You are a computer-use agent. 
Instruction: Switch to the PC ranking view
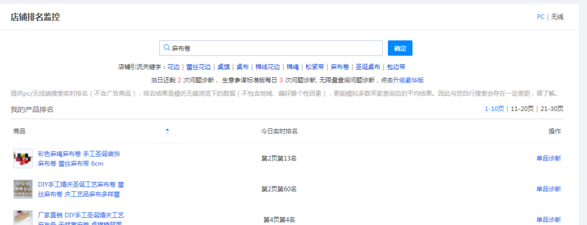coord(540,17)
